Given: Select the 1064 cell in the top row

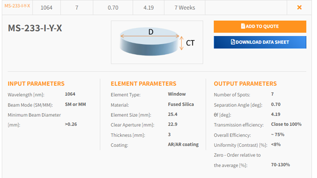Looking at the screenshot, I should click(46, 8).
